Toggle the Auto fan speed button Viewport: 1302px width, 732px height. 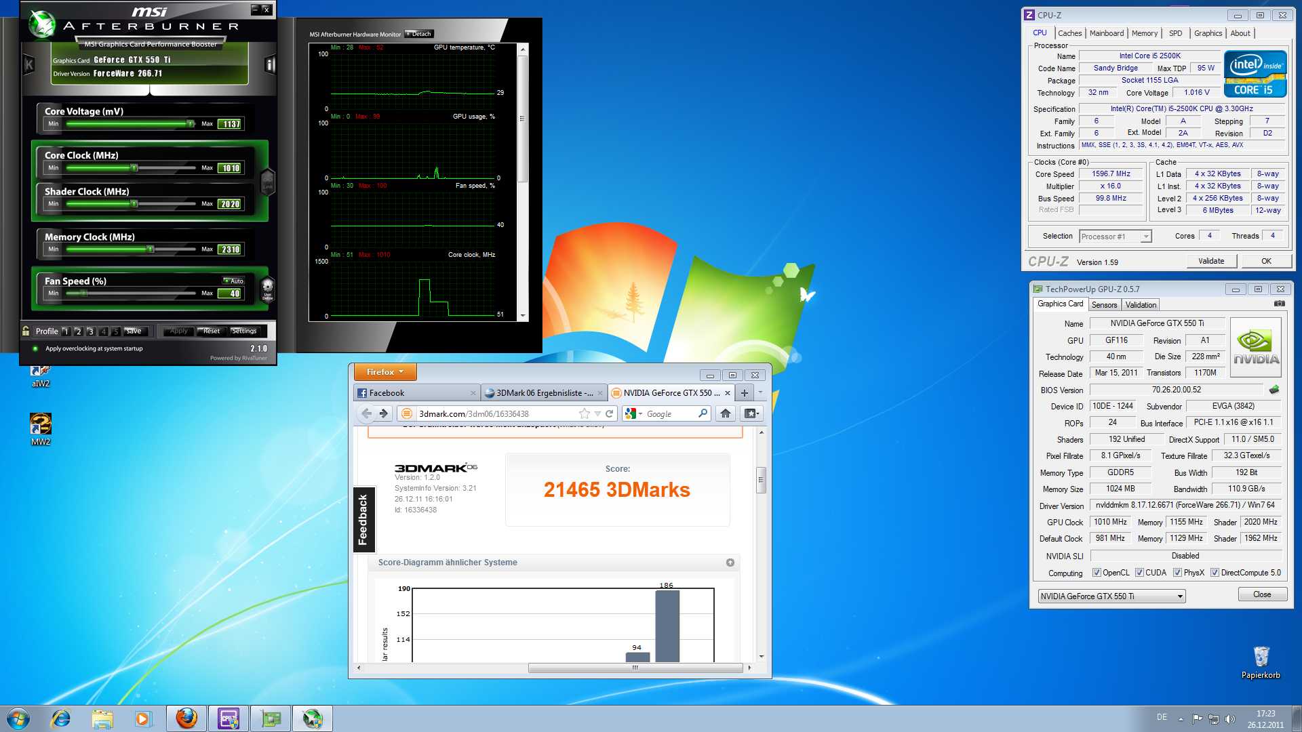pyautogui.click(x=234, y=281)
